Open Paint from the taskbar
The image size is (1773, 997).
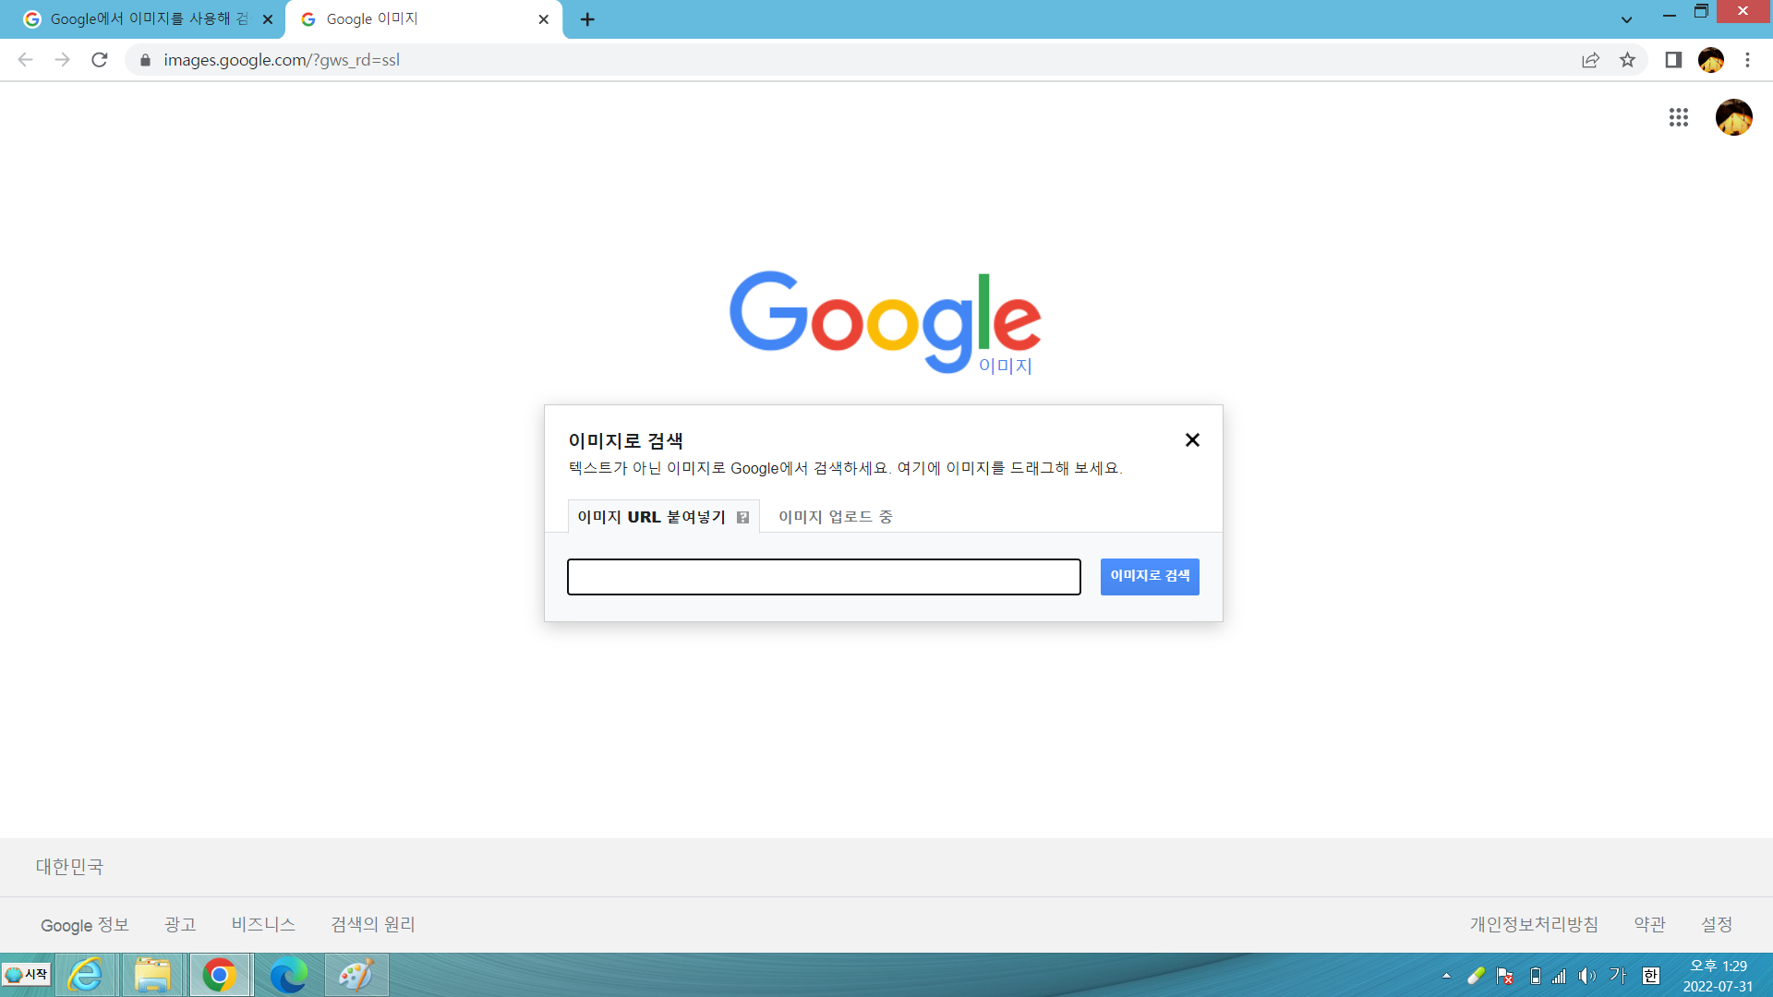pyautogui.click(x=356, y=975)
